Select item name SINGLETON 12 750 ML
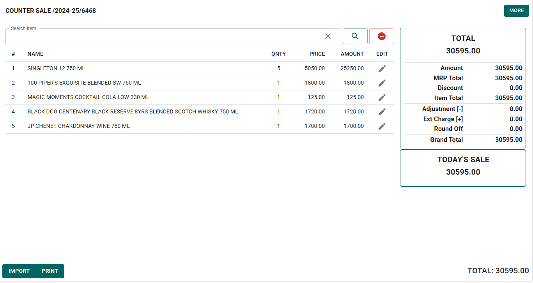Viewport: 533px width, 283px height. 56,68
